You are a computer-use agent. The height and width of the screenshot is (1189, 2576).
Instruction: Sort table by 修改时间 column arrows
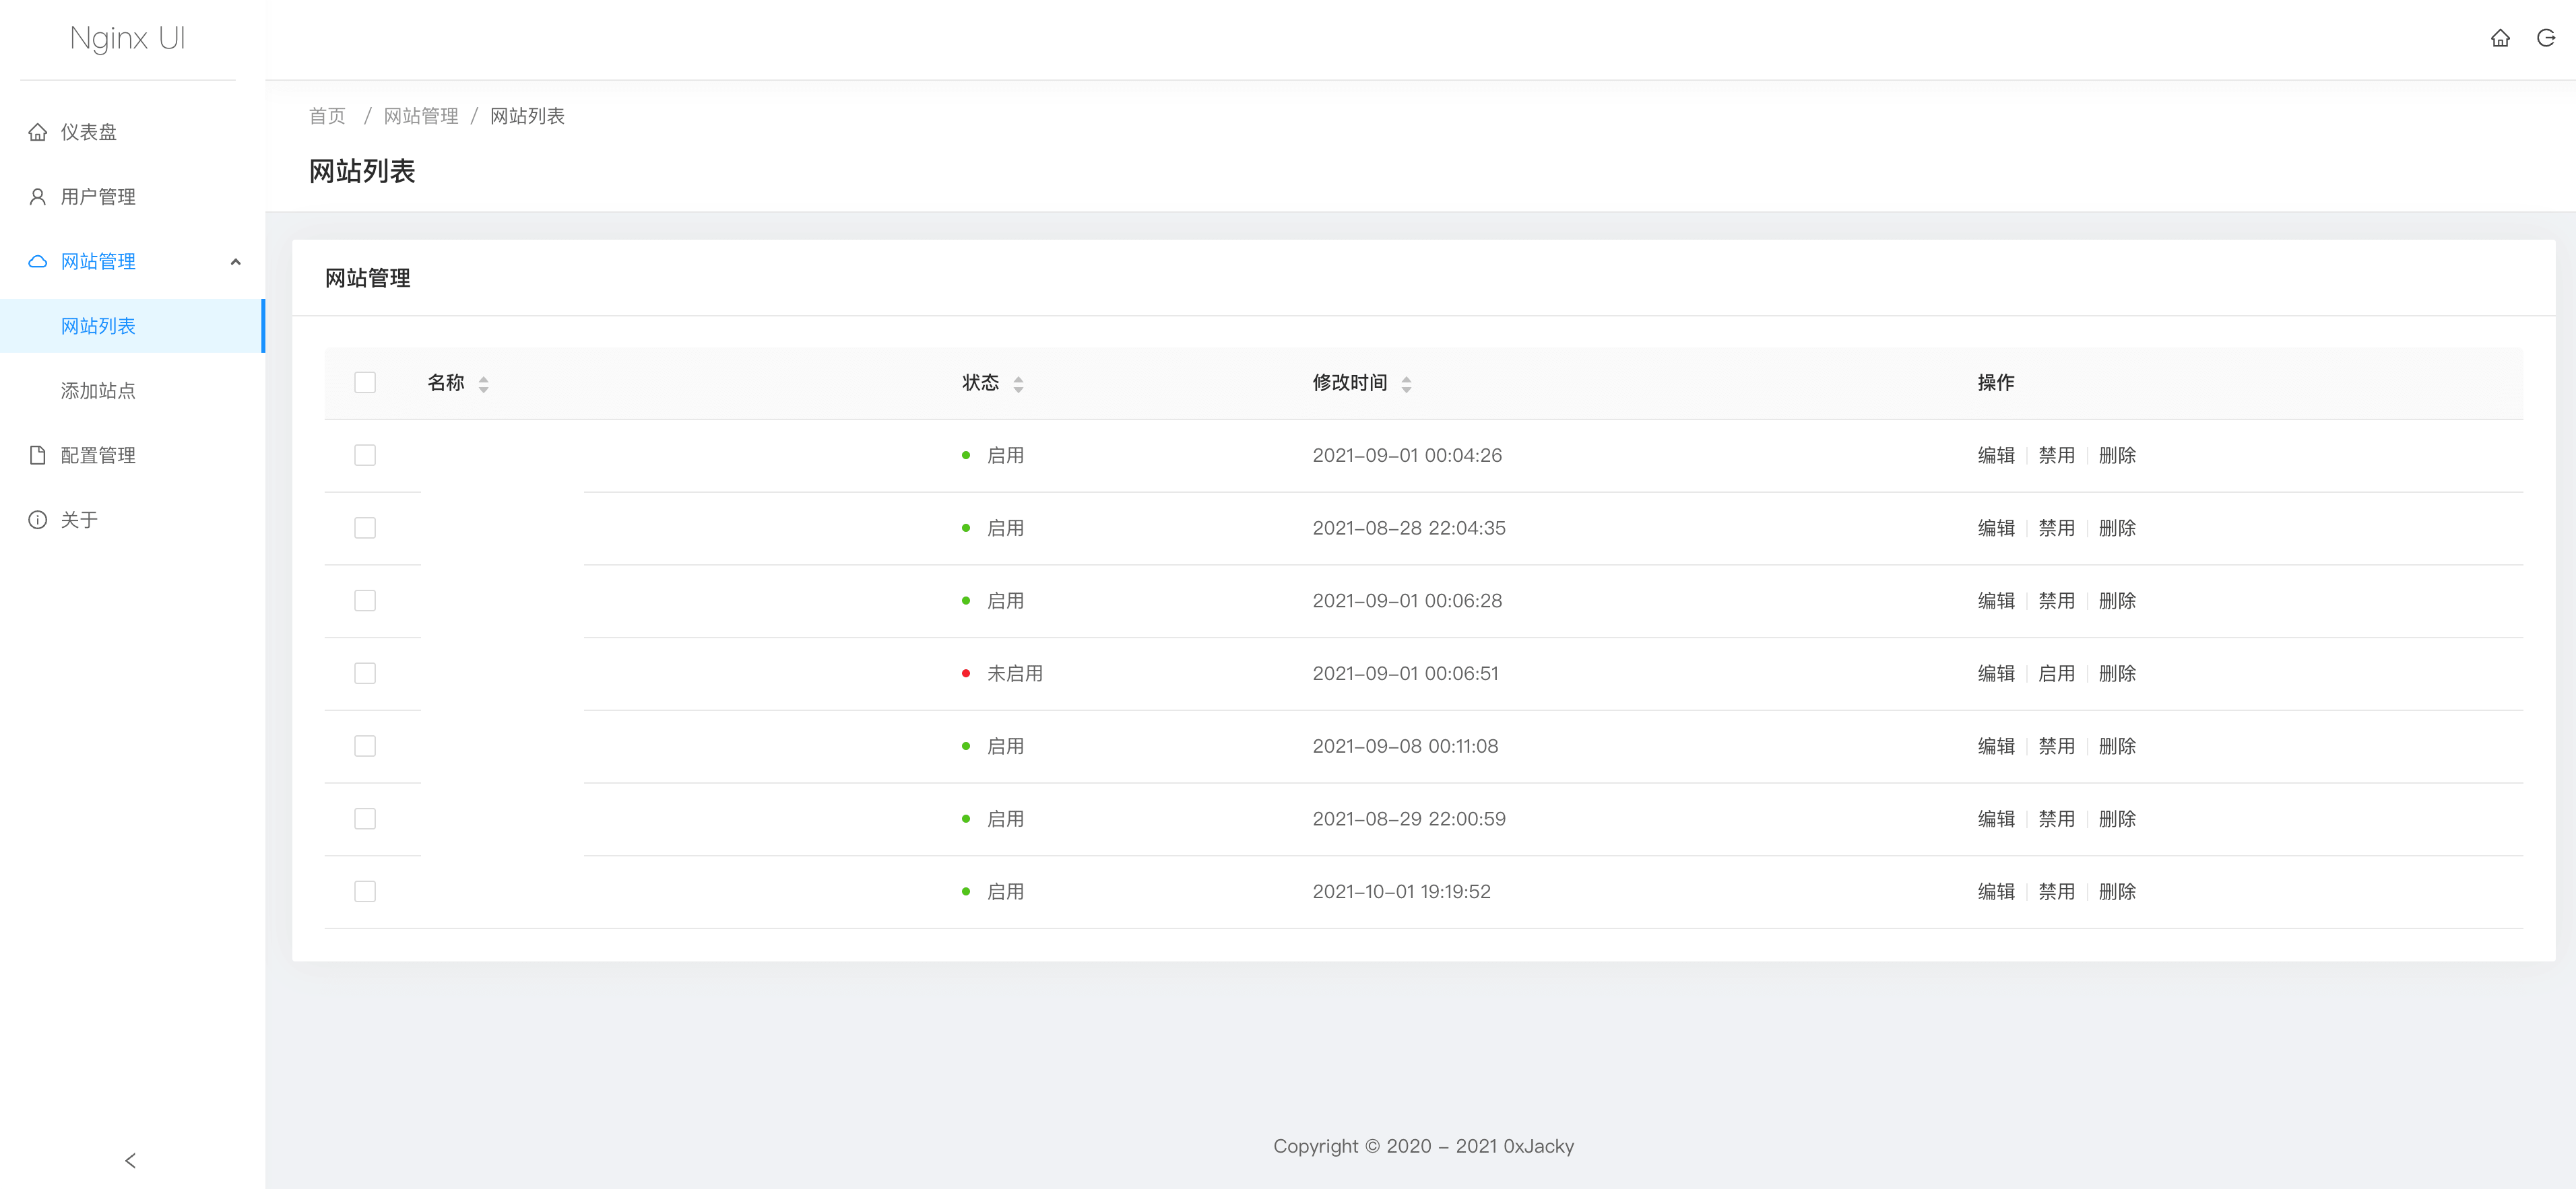point(1406,384)
